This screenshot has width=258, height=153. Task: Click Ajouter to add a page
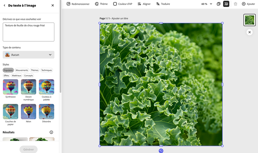point(248,4)
